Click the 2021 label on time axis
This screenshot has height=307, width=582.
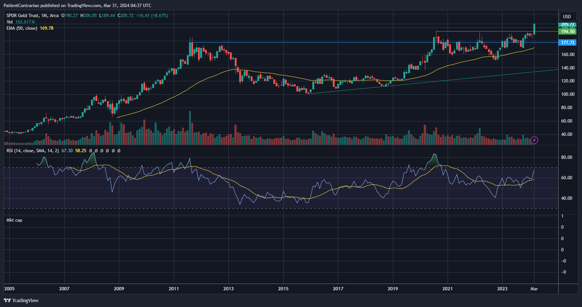pyautogui.click(x=448, y=288)
